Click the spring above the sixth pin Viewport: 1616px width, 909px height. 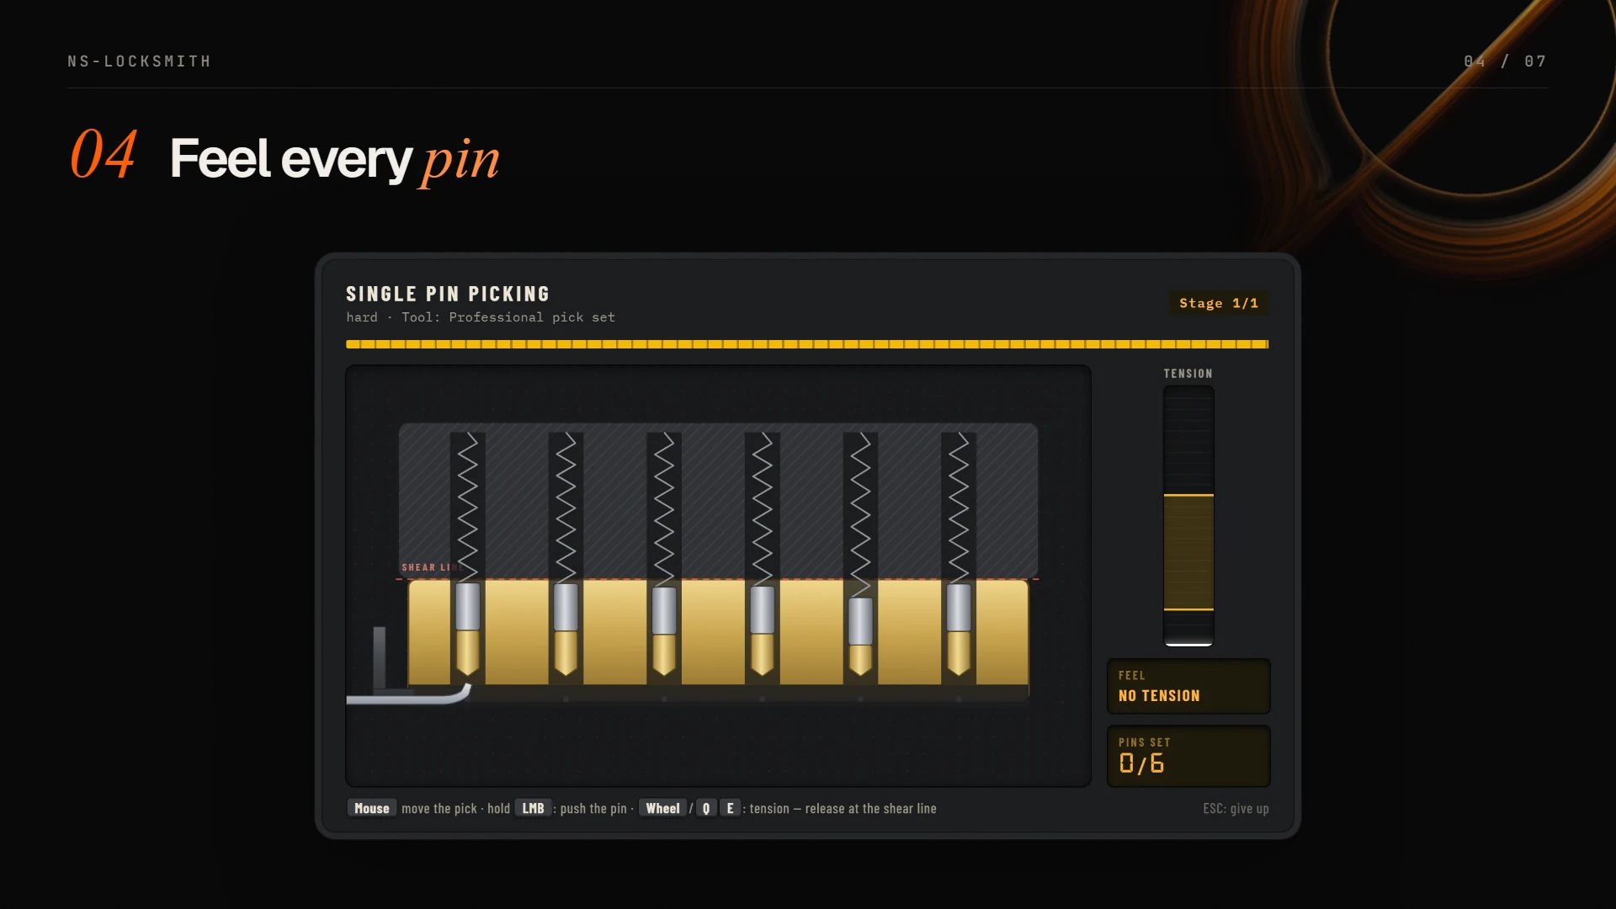959,508
